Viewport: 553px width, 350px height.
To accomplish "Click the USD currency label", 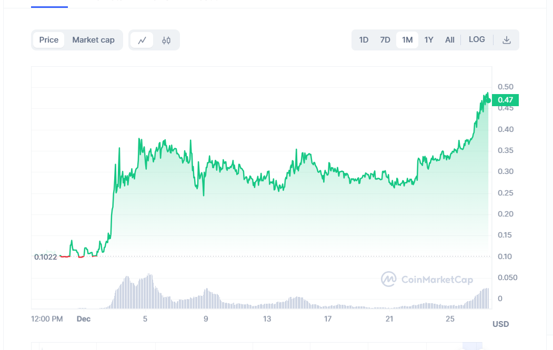I will pos(500,324).
